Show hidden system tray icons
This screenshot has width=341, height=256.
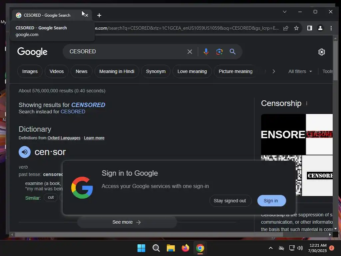[271, 248]
